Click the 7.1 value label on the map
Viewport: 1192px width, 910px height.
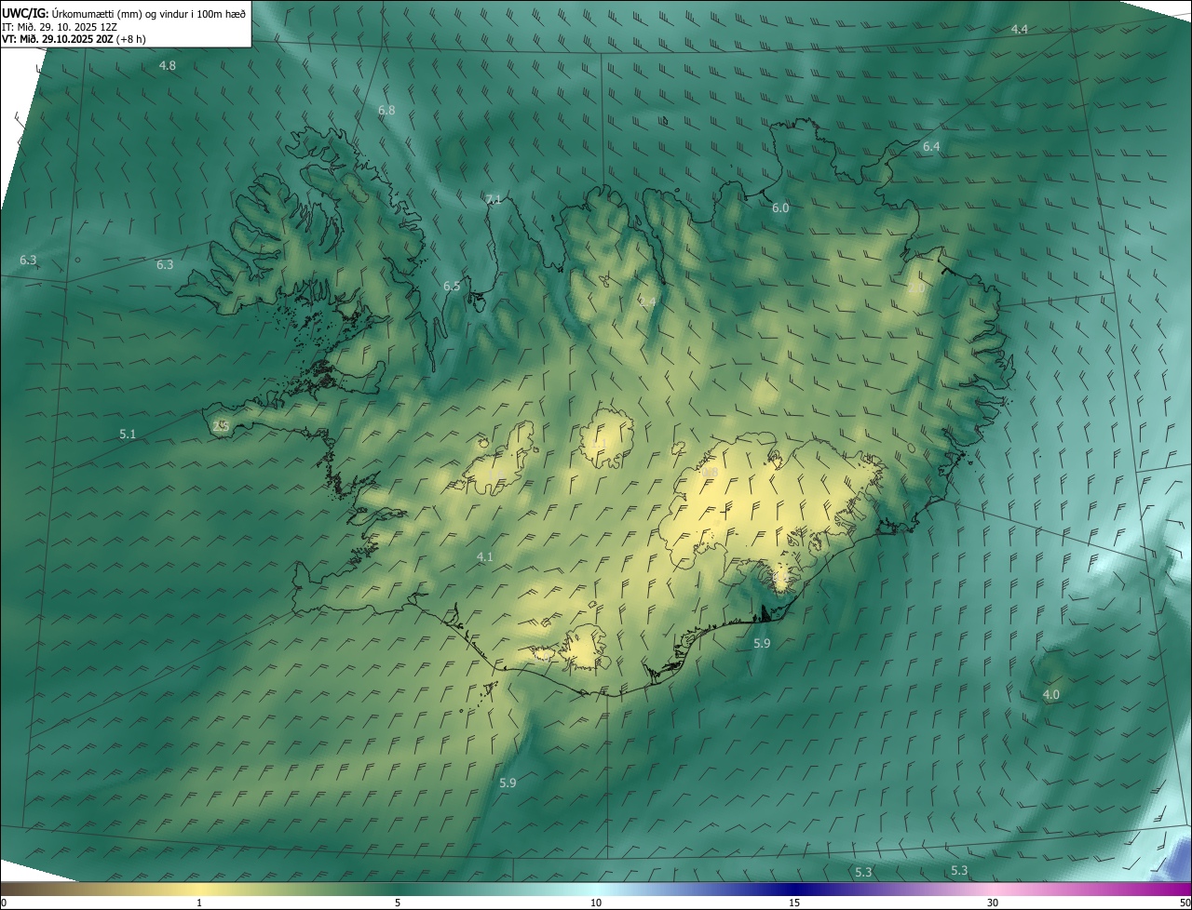coord(494,200)
